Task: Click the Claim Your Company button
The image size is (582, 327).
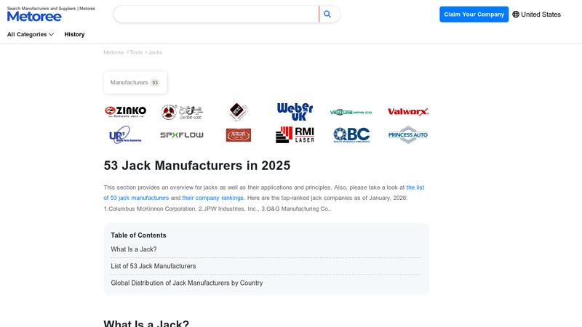Action: pos(474,15)
